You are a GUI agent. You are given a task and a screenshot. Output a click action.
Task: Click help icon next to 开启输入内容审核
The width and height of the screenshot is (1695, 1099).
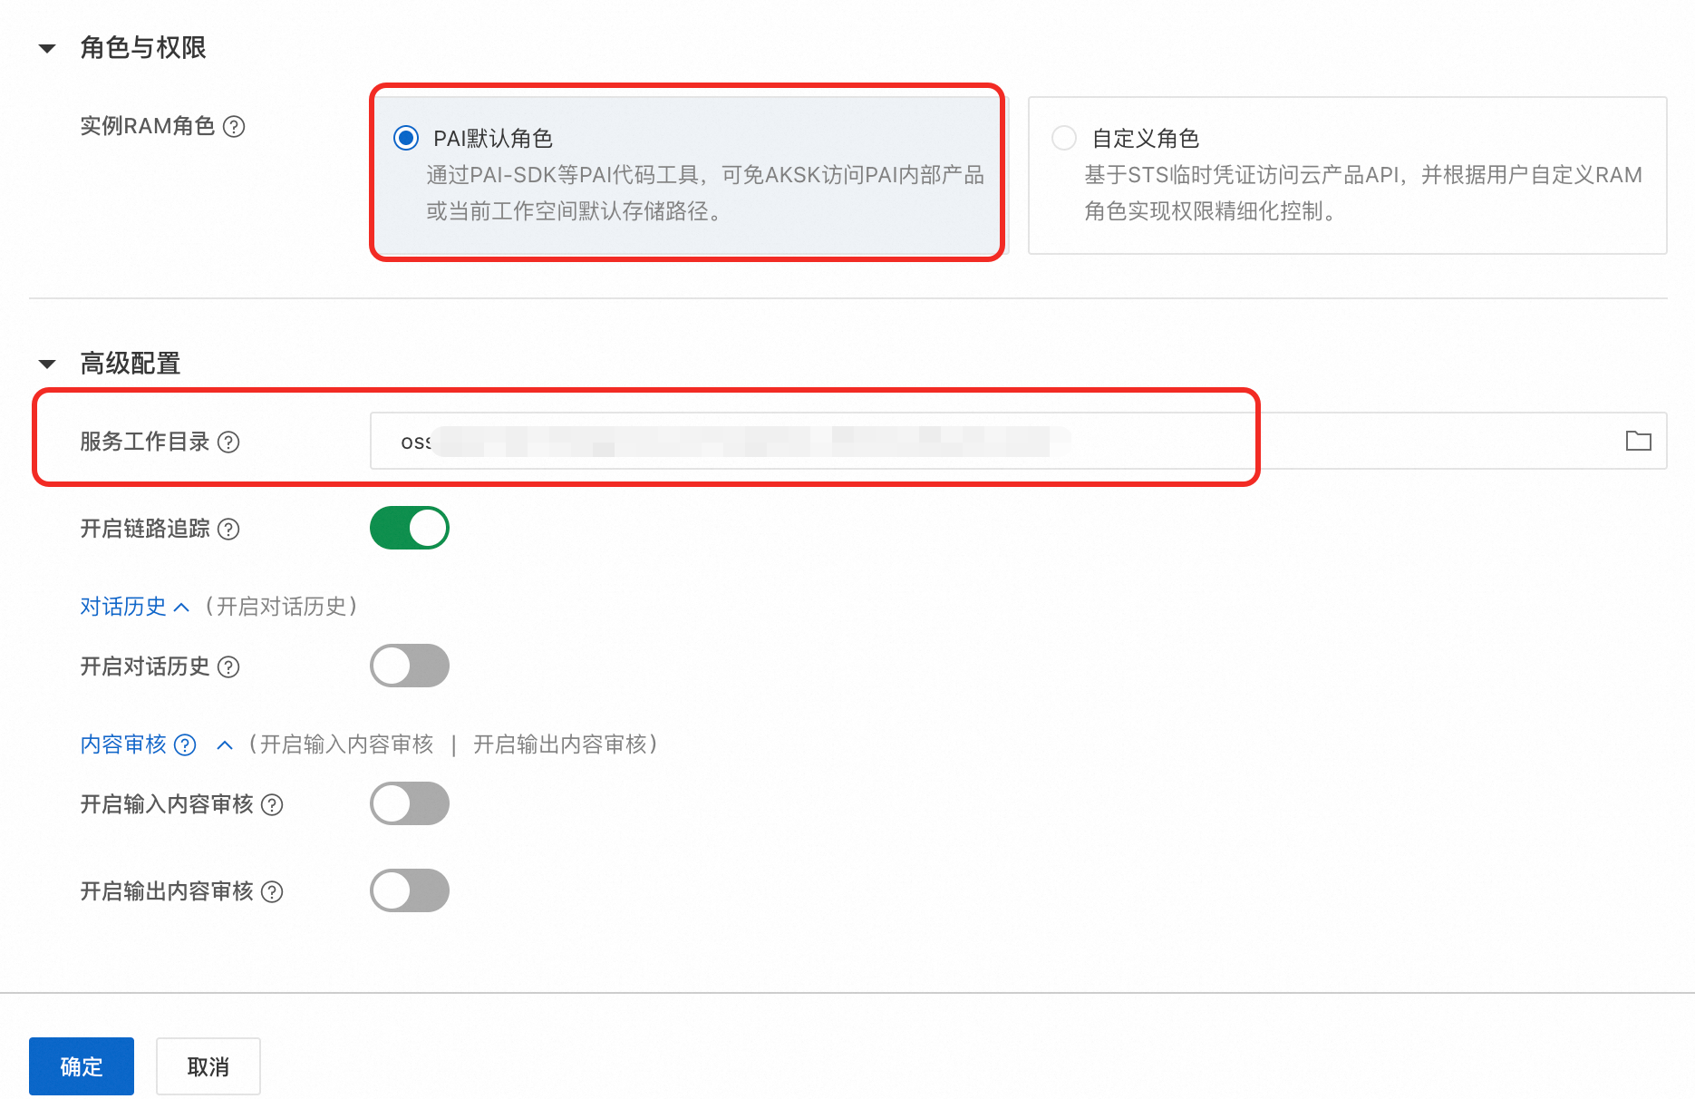coord(272,804)
